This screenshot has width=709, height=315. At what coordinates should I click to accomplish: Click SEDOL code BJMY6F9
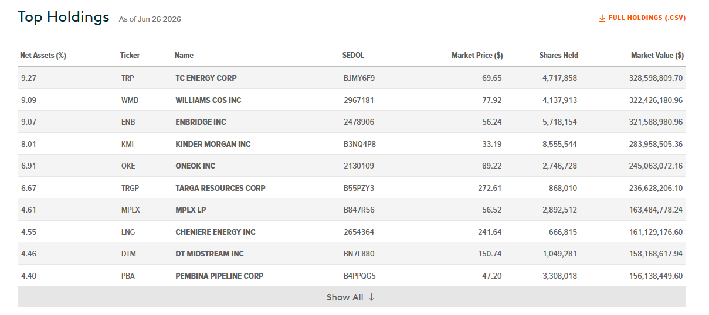(x=359, y=78)
